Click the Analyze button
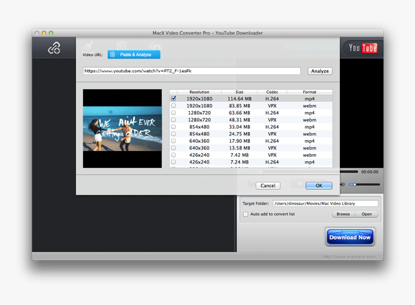 coord(320,71)
